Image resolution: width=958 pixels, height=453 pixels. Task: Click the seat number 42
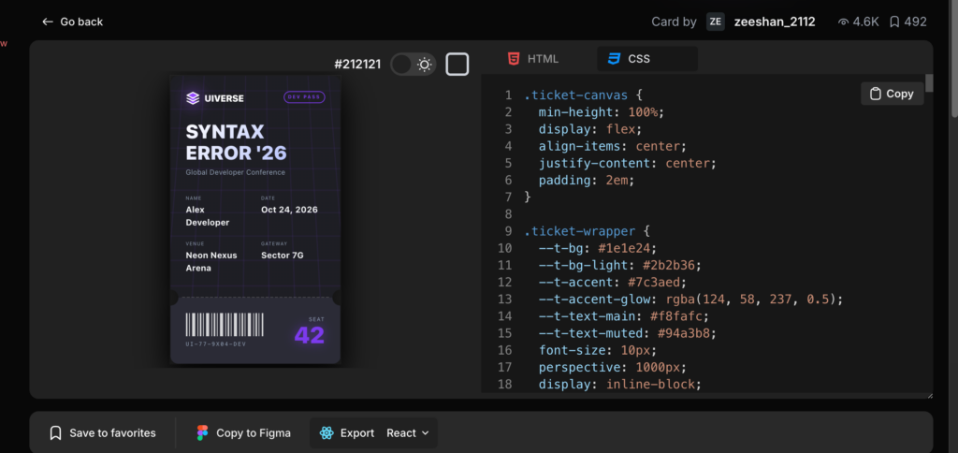pos(309,335)
